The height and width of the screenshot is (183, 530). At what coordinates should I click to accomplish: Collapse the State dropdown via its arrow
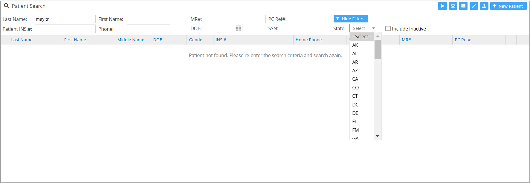374,28
